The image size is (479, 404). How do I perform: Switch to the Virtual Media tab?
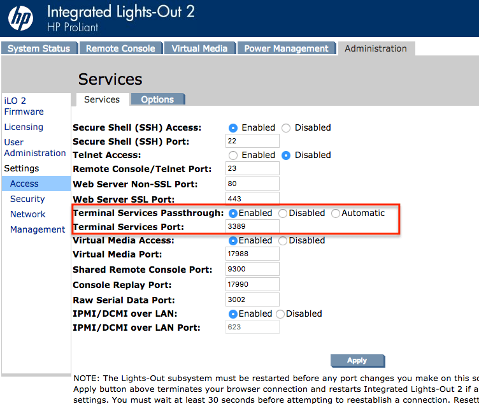(200, 48)
